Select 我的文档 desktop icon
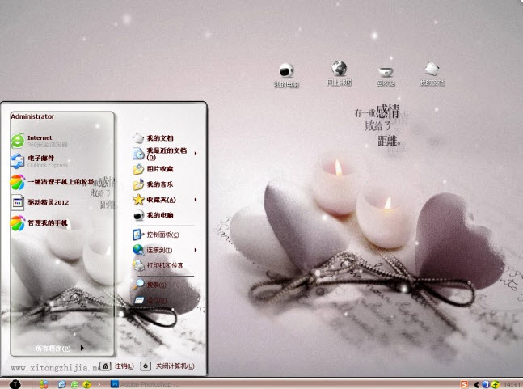523x389 pixels. click(x=432, y=74)
